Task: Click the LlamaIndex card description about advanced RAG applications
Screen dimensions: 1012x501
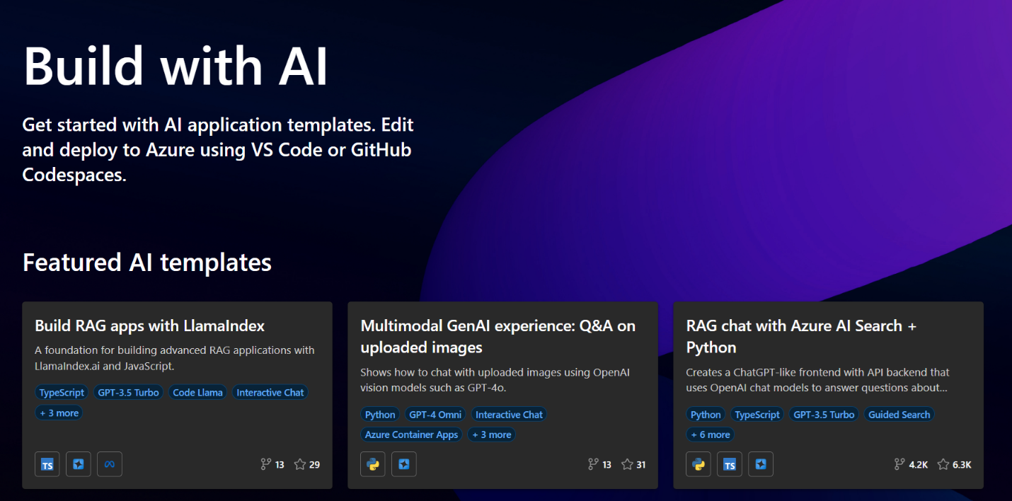Action: (x=175, y=358)
